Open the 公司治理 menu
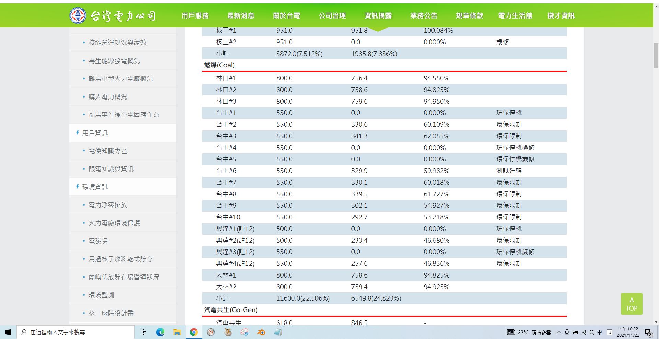 coord(332,15)
